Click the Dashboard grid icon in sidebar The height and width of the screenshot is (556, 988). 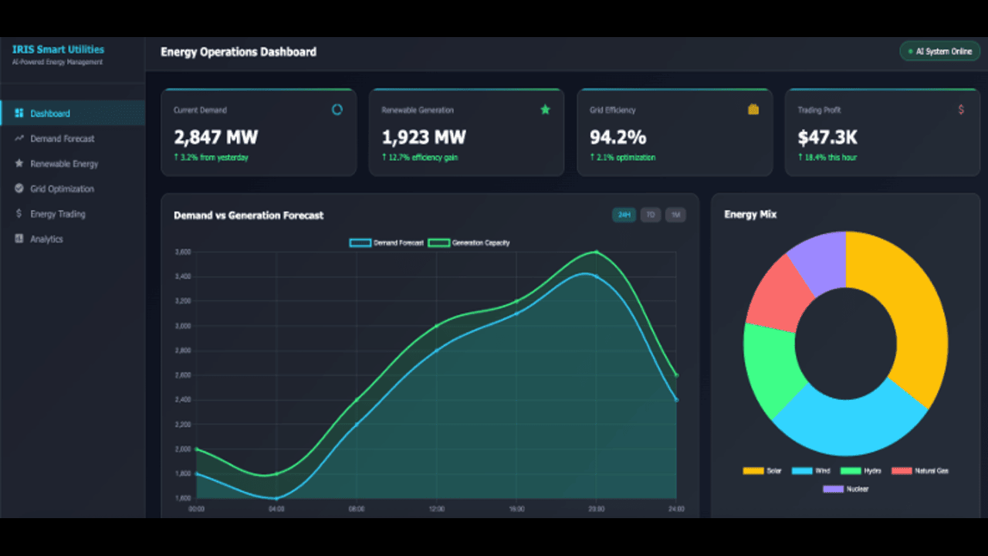coord(19,113)
